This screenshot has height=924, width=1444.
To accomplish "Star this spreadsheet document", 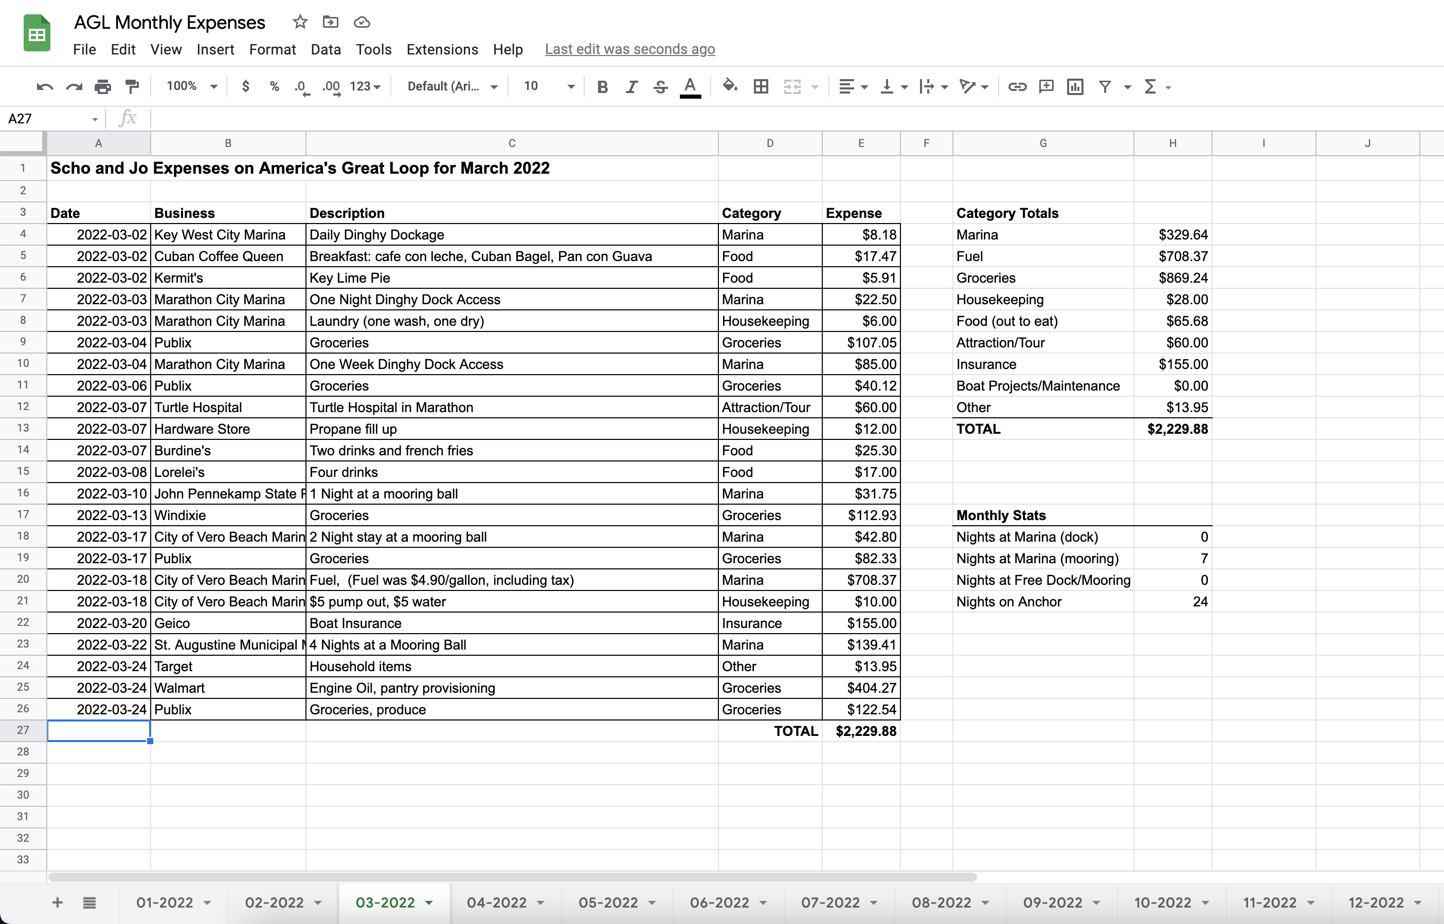I will 300,22.
